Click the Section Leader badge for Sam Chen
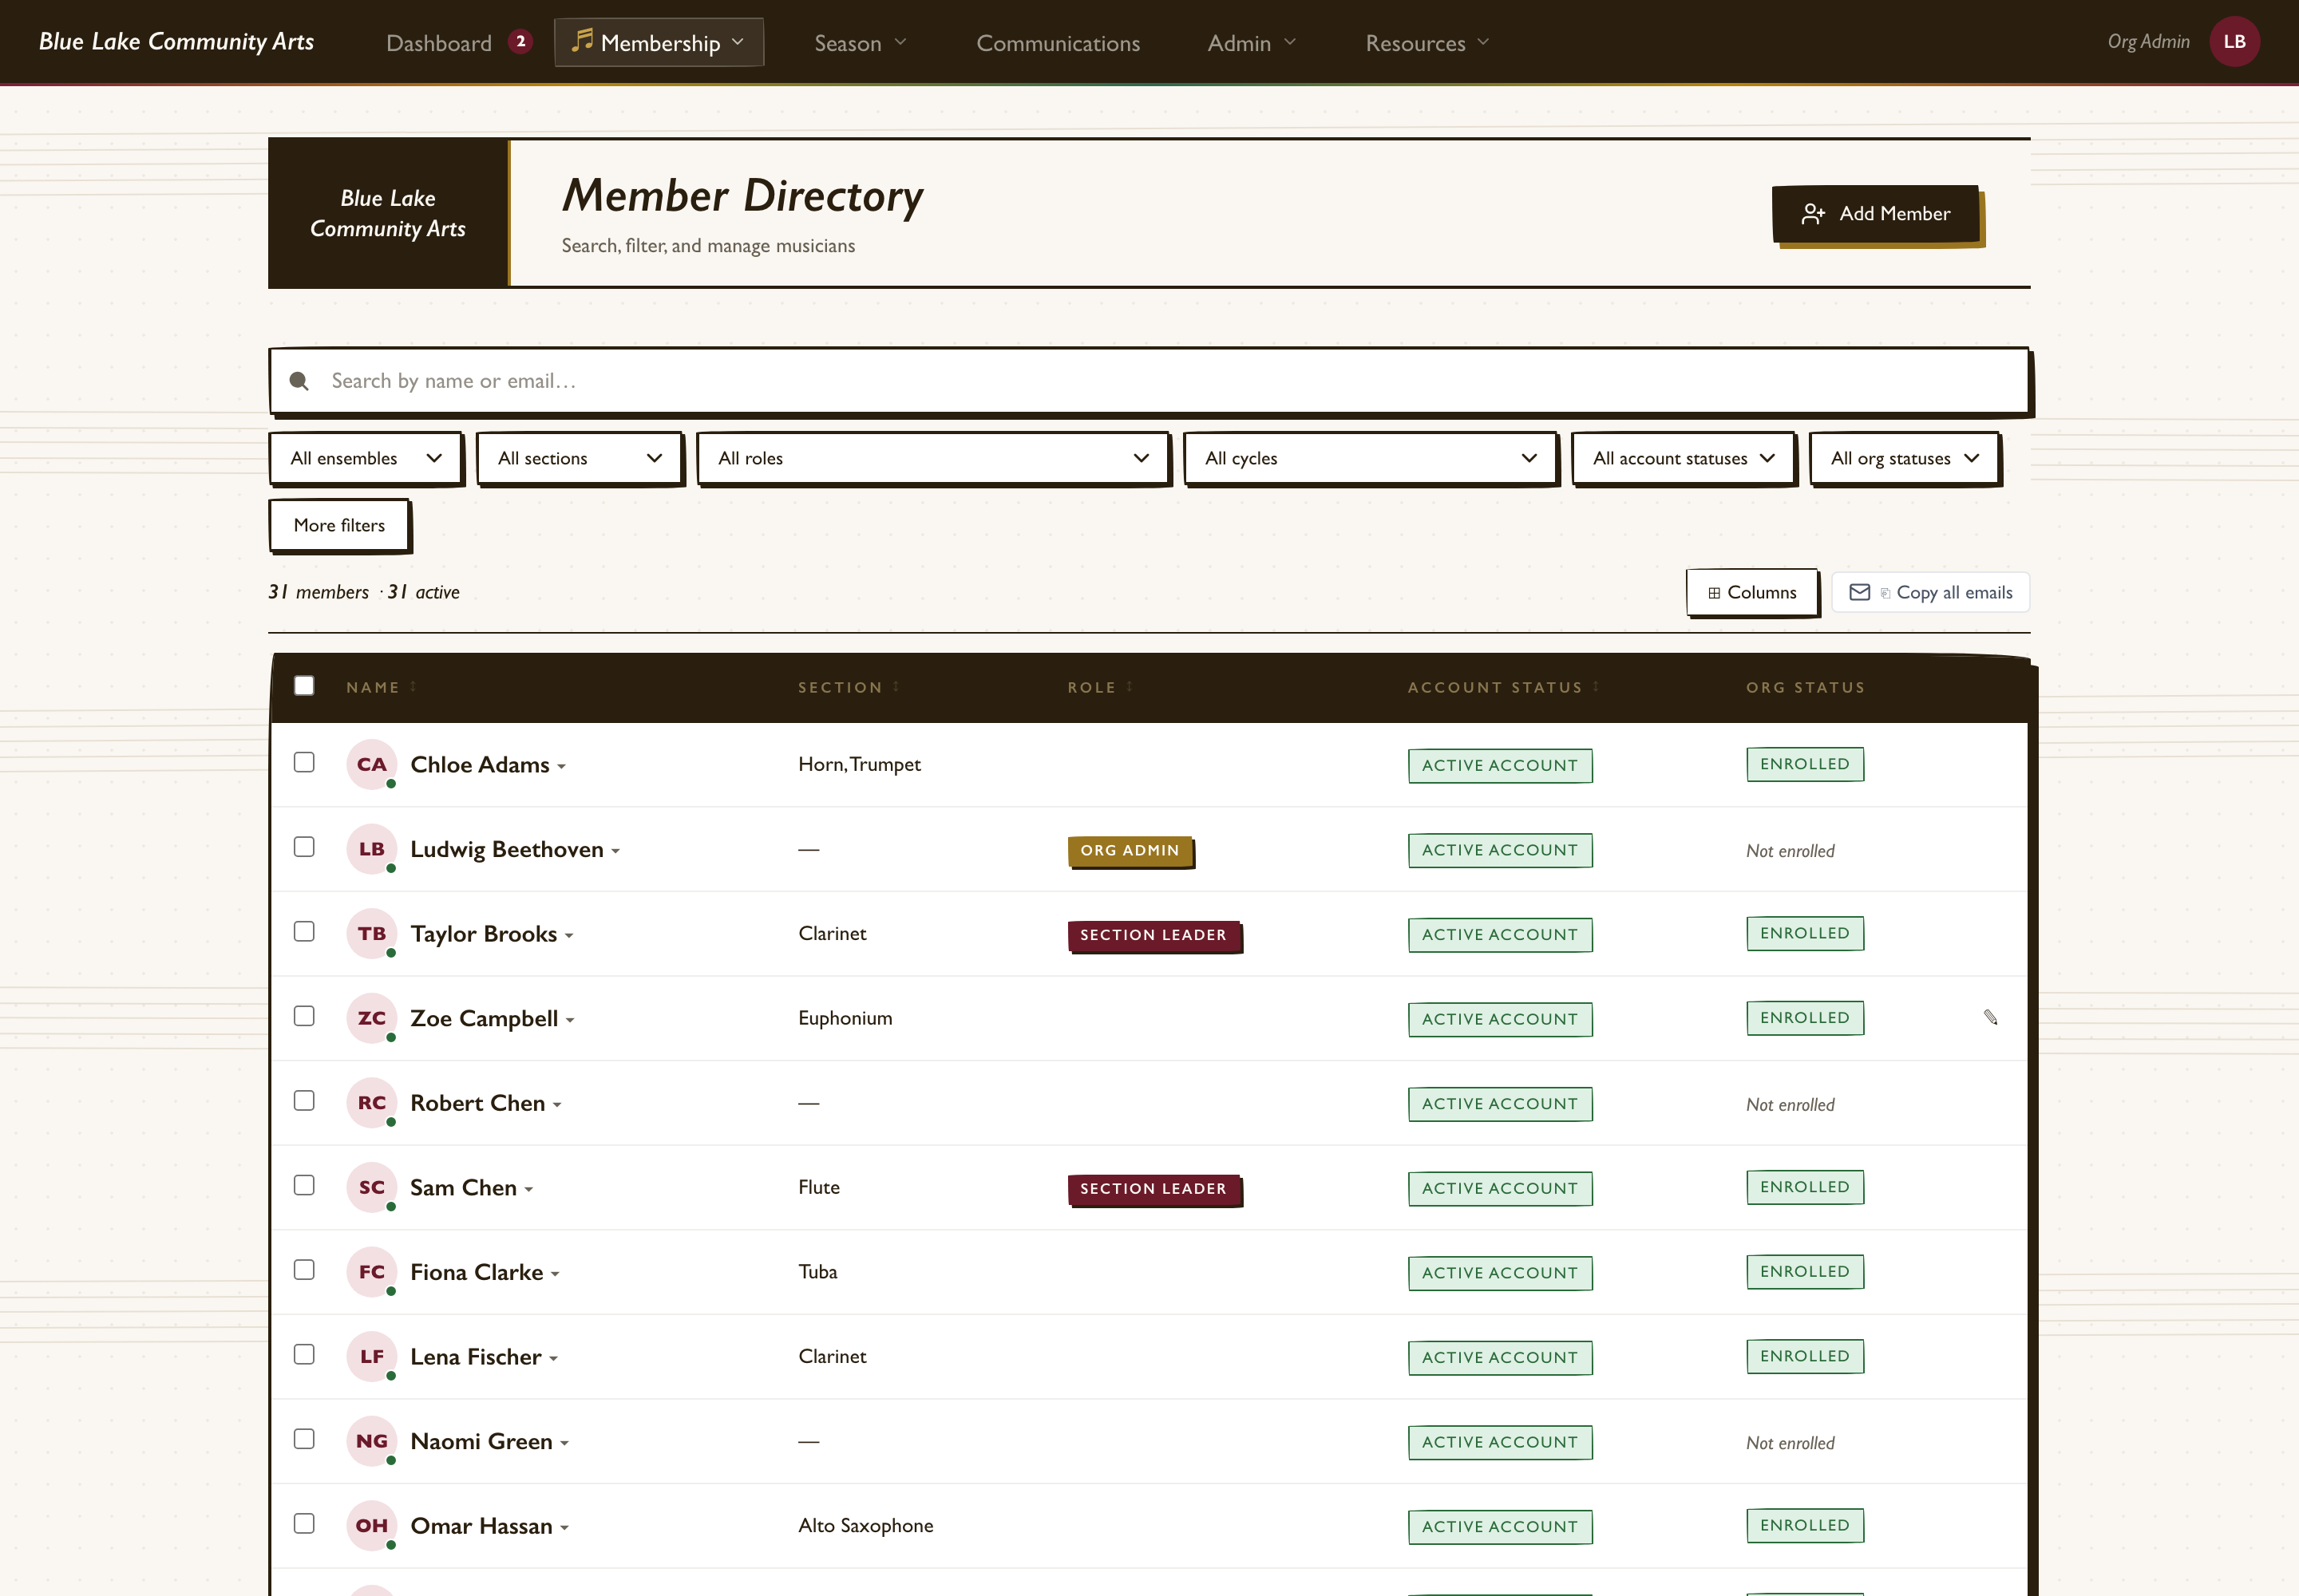 1153,1188
